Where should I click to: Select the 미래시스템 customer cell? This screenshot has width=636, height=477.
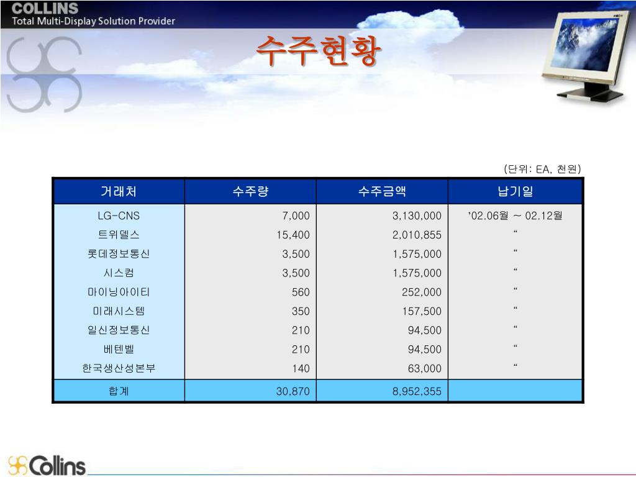[x=119, y=311]
